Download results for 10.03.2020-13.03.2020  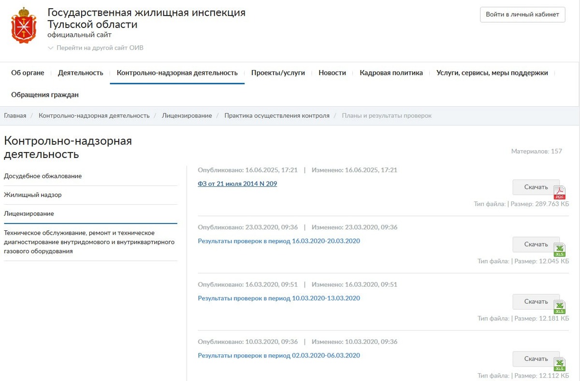[536, 302]
